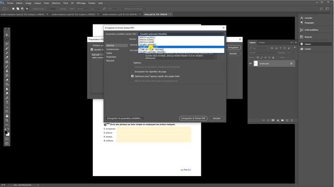Hide the layer using its eye icon
This screenshot has height=187, width=334.
pyautogui.click(x=250, y=63)
